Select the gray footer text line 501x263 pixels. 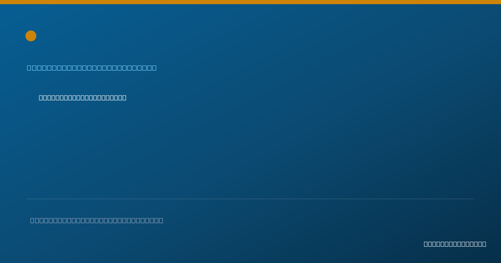click(97, 220)
